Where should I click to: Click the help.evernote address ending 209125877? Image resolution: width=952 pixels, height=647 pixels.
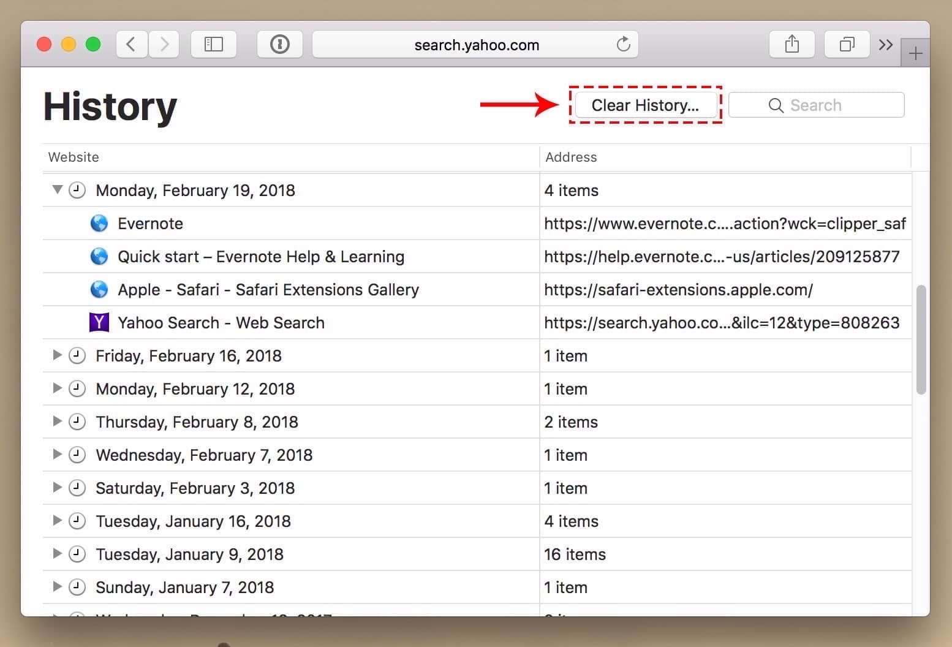click(722, 257)
